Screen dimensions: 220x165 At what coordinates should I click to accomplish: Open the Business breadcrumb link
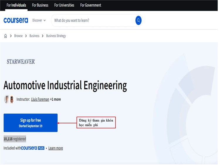tap(34, 36)
